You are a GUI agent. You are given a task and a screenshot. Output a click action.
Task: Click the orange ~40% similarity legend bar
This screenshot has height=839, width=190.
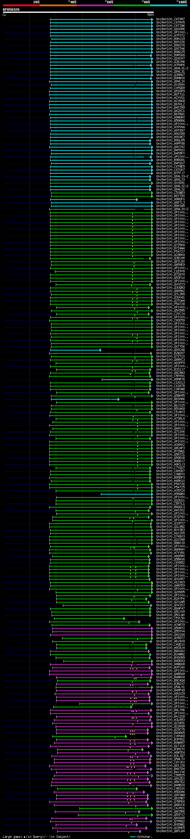point(58,5)
